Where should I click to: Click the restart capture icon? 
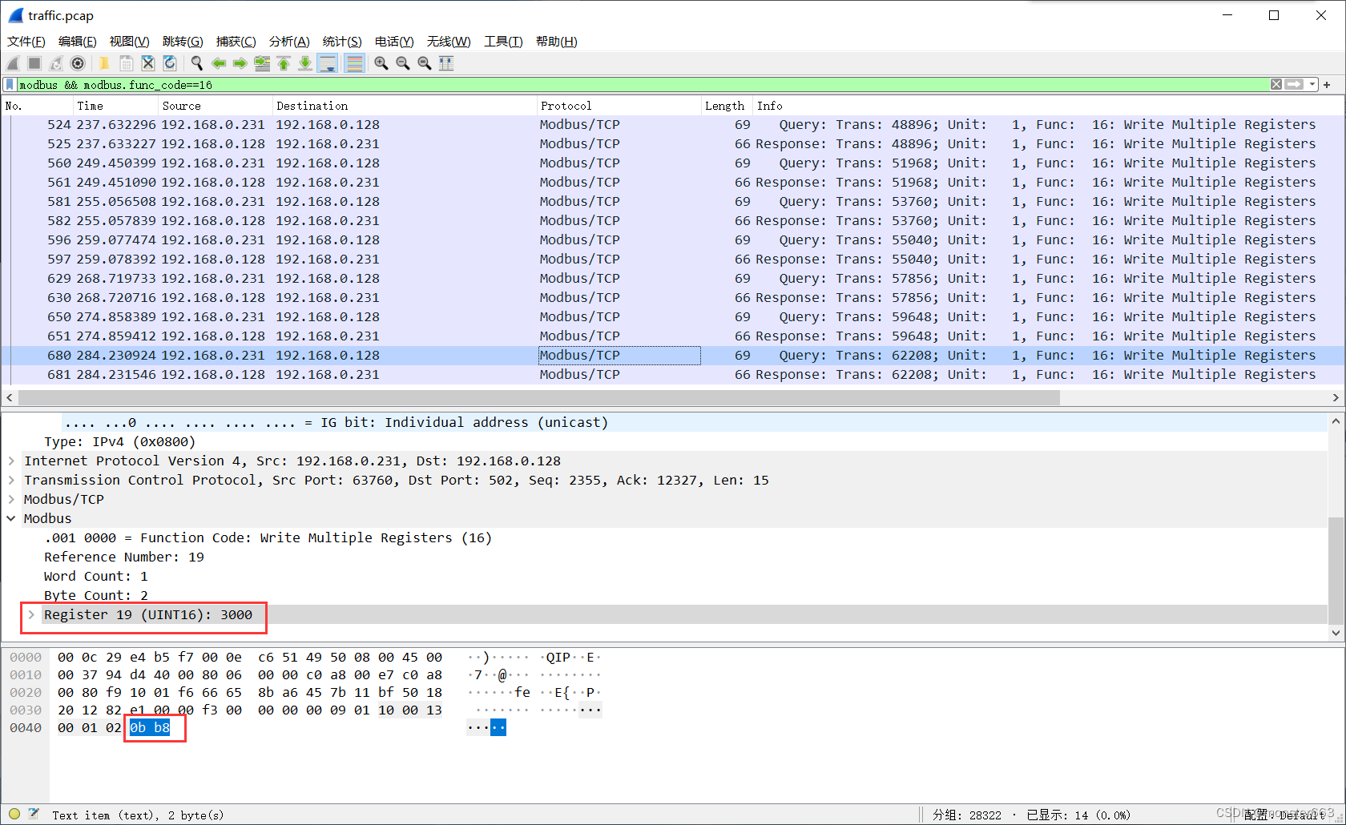click(56, 63)
